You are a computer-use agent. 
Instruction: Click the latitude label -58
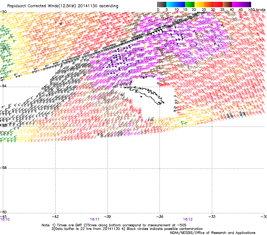click(3, 168)
